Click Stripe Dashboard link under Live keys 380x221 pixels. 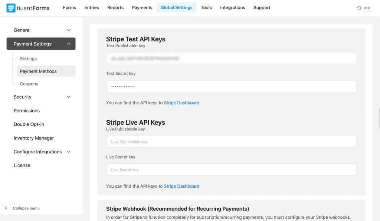tap(181, 186)
